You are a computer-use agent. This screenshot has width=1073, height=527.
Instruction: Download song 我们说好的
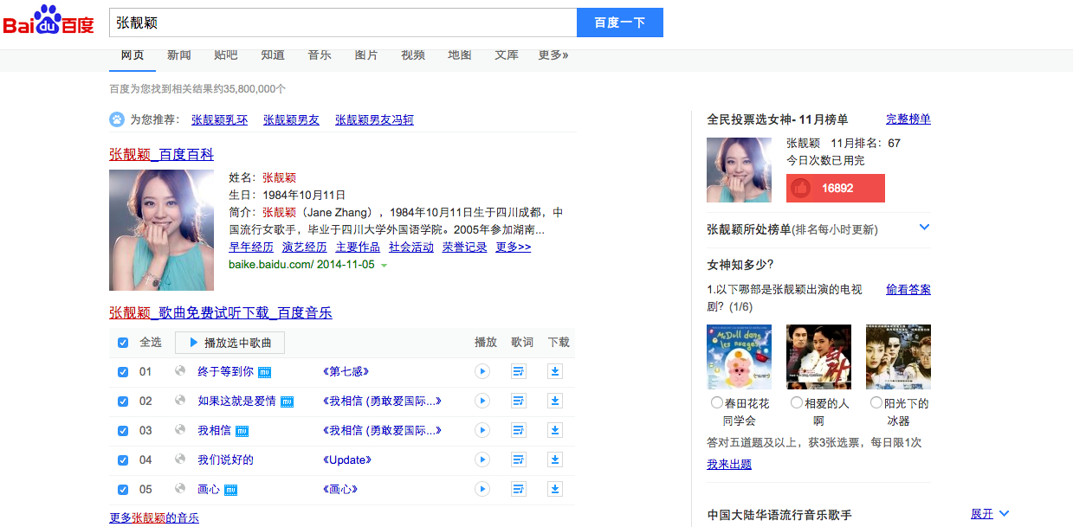[555, 460]
